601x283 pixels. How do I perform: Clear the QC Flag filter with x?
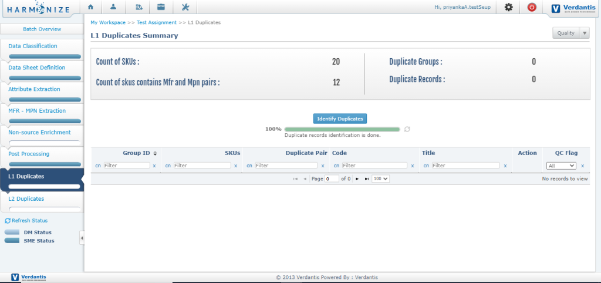(582, 166)
